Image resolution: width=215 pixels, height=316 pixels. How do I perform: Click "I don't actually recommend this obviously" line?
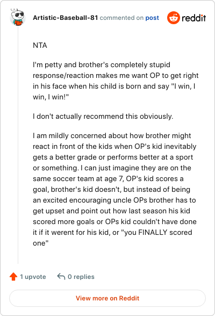tap(103, 116)
